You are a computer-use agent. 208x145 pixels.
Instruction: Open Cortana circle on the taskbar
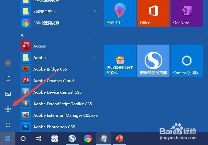coord(23,139)
